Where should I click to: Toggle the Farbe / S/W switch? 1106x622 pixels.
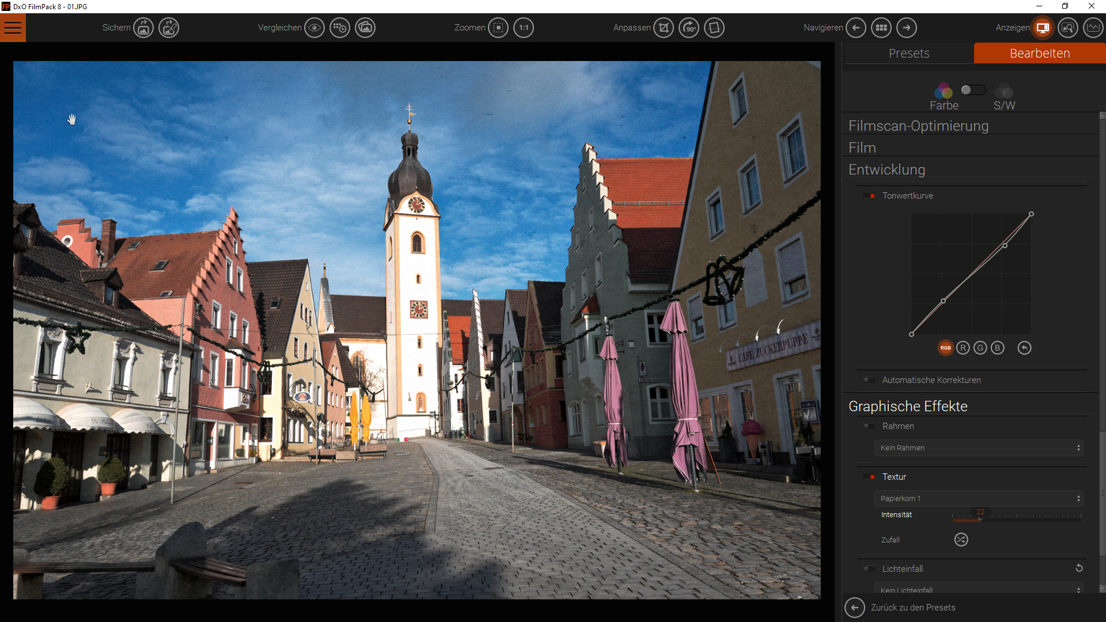tap(973, 90)
